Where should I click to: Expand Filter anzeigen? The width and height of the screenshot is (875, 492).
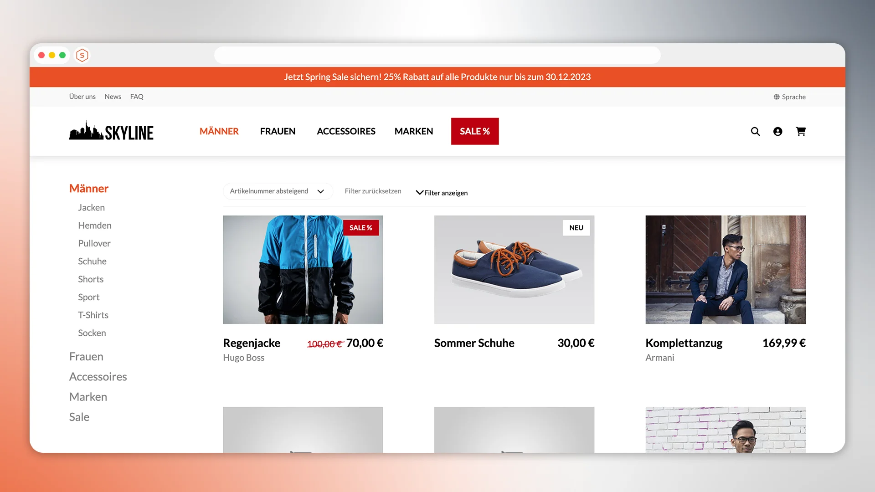[442, 193]
